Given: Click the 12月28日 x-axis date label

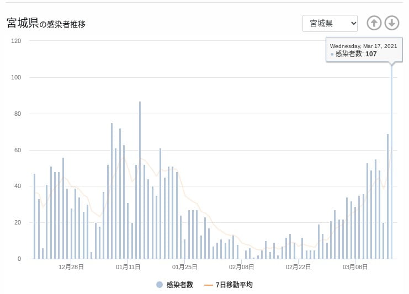Looking at the screenshot, I should [x=71, y=267].
